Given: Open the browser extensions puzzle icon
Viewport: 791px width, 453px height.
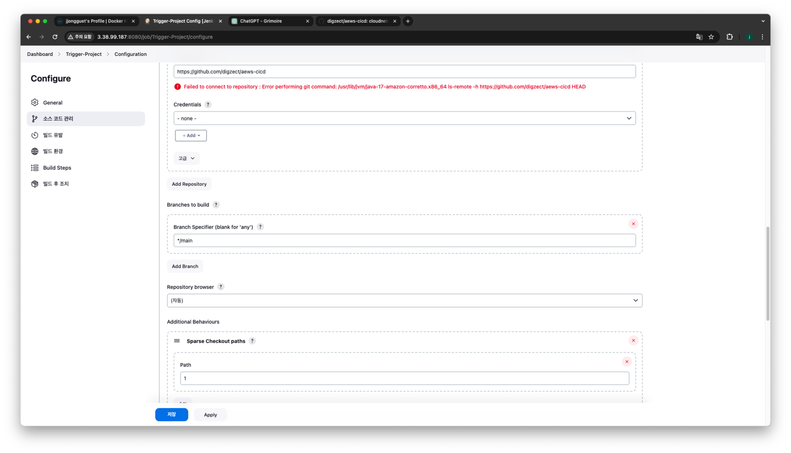Looking at the screenshot, I should pyautogui.click(x=729, y=37).
